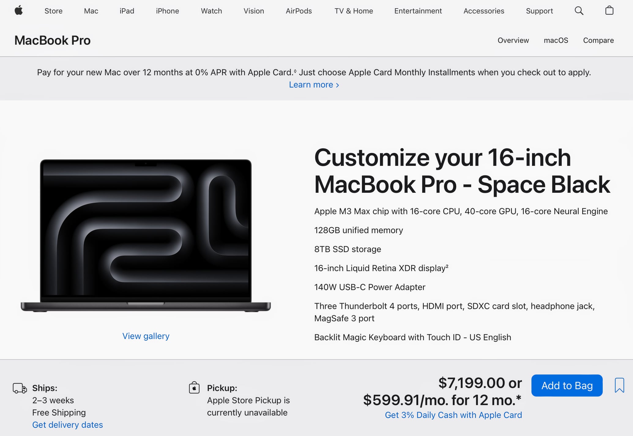Click the shipping truck icon
633x436 pixels.
tap(20, 388)
